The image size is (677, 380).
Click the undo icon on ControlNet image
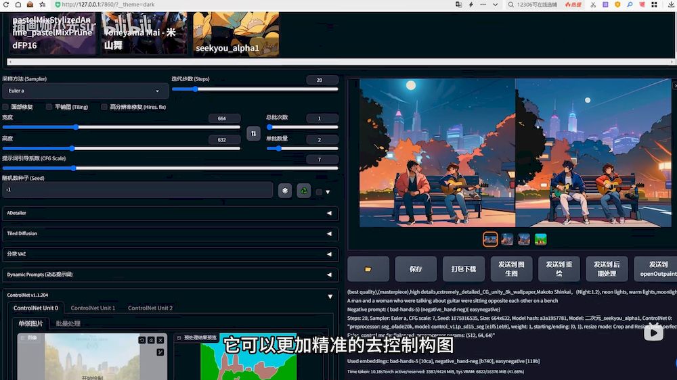(x=142, y=340)
